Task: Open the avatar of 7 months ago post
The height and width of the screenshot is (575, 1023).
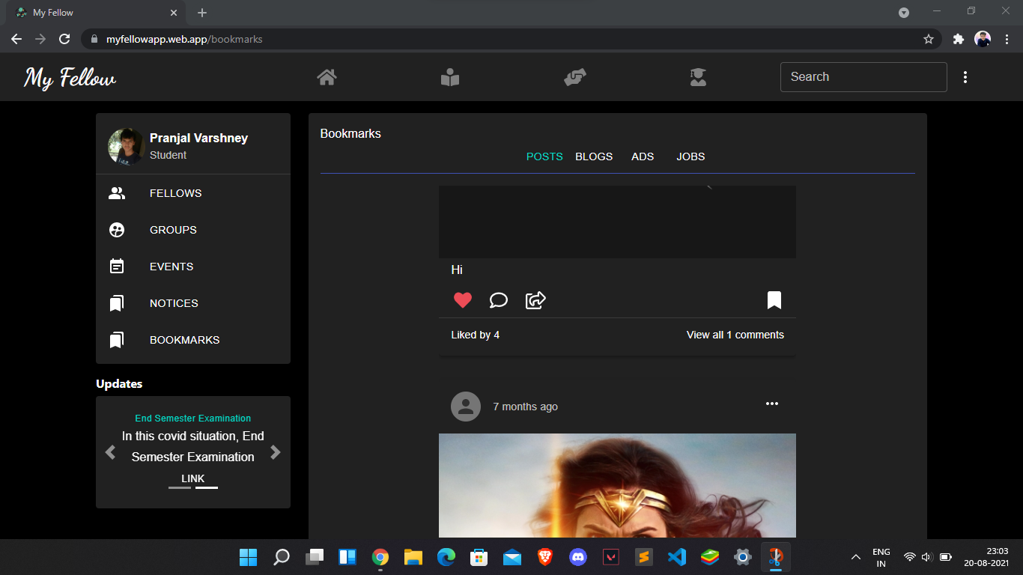Action: [466, 407]
